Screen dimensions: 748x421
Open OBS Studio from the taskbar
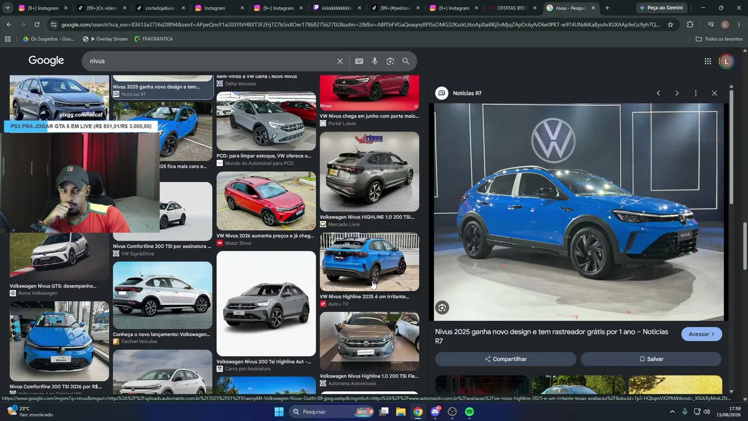pos(452,412)
